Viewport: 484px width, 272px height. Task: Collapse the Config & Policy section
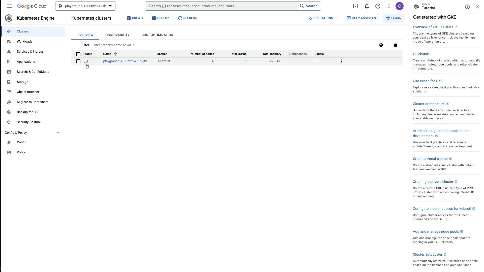(58, 133)
